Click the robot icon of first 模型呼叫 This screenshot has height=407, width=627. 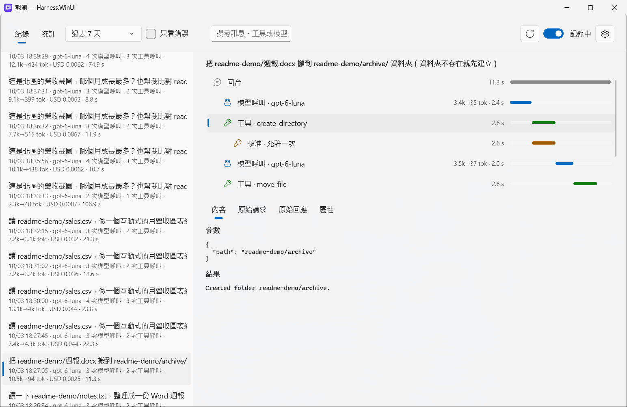point(227,103)
